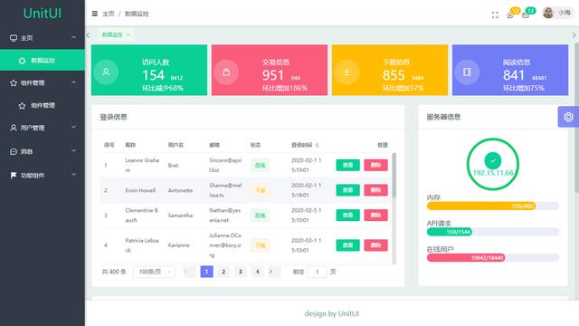
Task: Expand the 用户管理 sidebar menu
Action: (x=43, y=128)
